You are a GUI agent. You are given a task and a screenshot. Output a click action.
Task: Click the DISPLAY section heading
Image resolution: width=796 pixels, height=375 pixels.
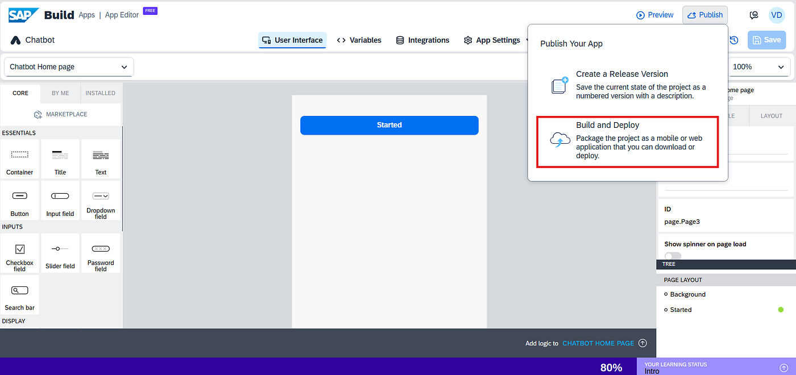click(14, 321)
